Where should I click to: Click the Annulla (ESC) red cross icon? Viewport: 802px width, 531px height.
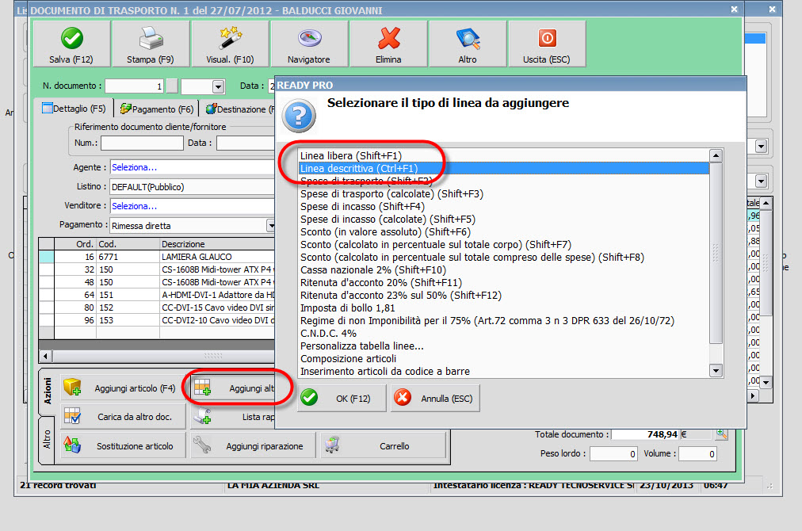point(403,398)
